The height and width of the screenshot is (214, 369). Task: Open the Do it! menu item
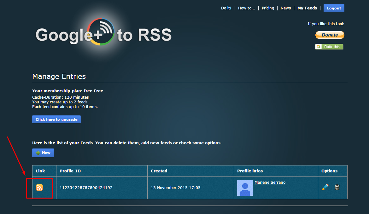[x=226, y=8]
